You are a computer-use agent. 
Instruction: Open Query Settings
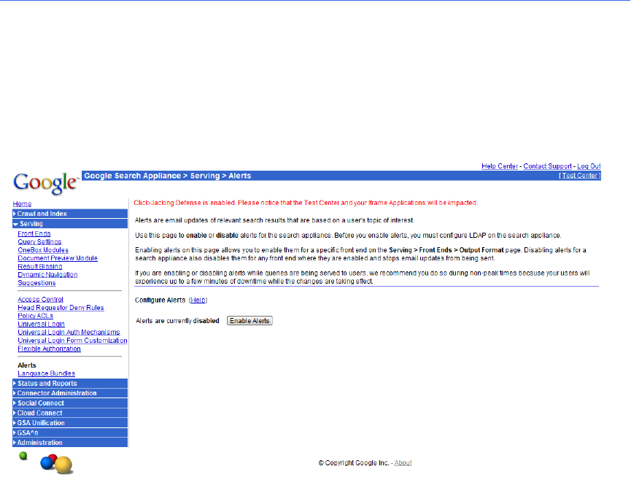pyautogui.click(x=39, y=241)
